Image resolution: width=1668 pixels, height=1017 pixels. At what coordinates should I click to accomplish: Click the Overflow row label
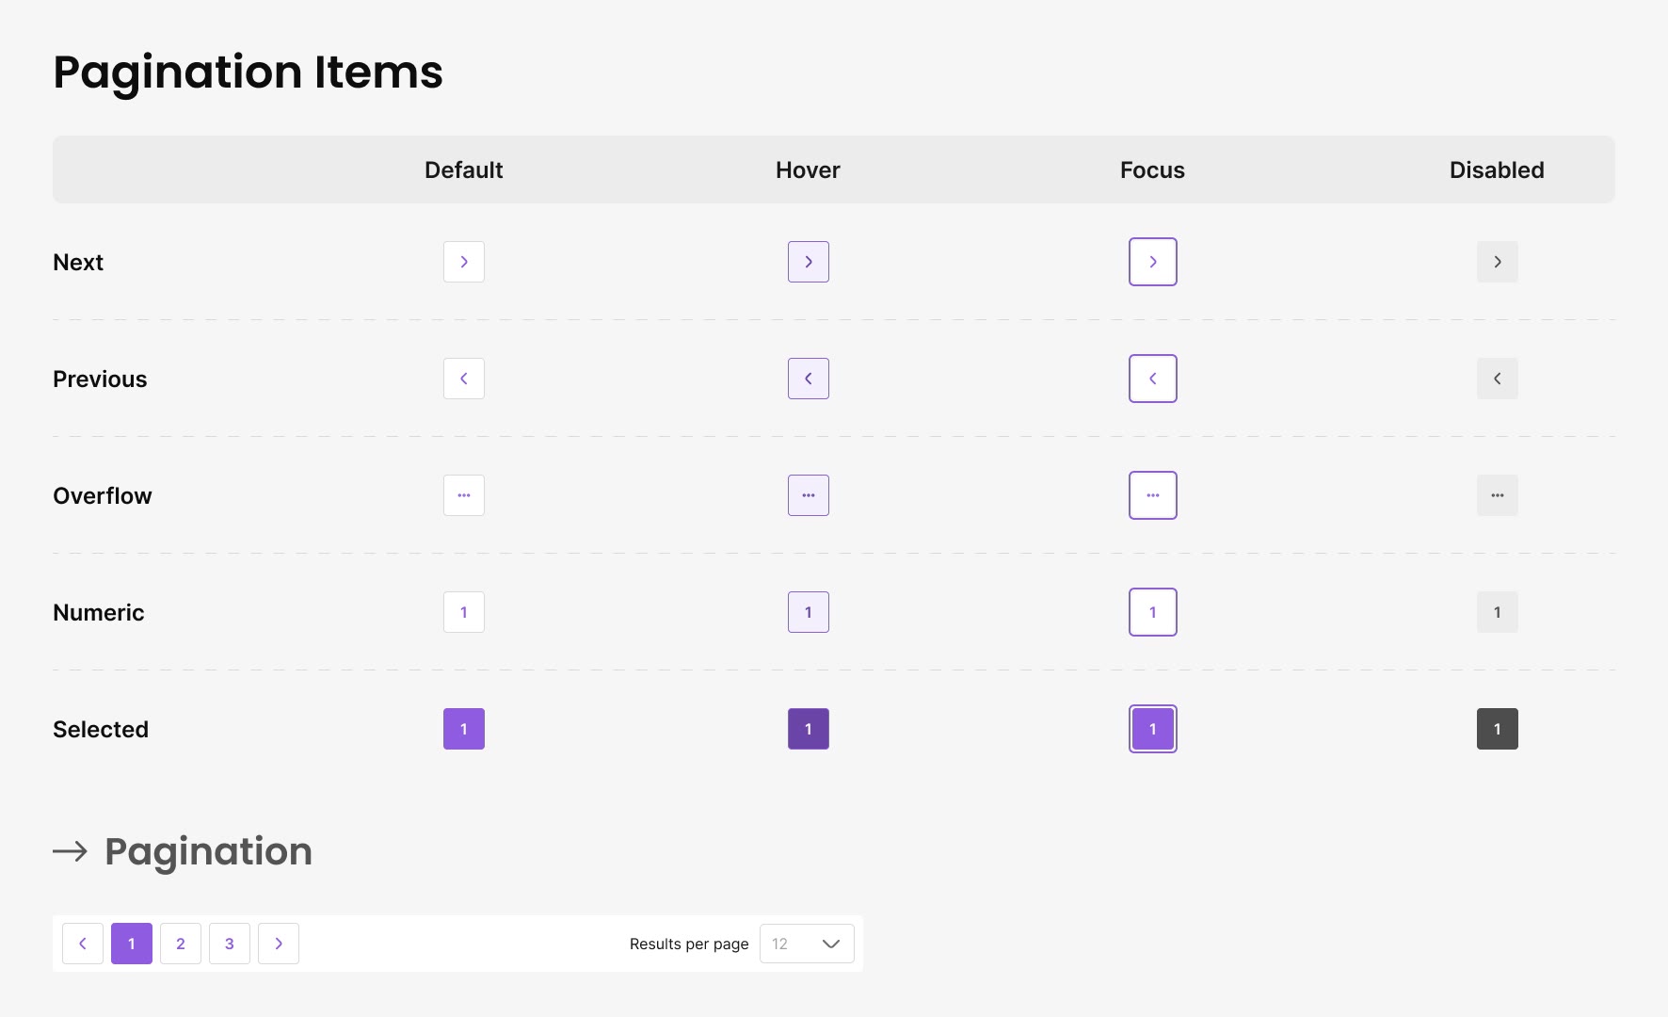click(103, 495)
